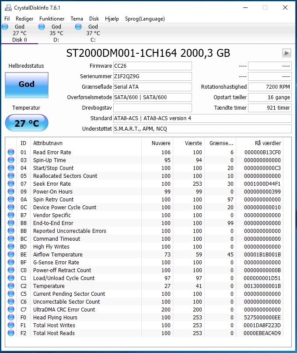Select the D: drive tab
This screenshot has width=297, height=353.
click(56, 33)
